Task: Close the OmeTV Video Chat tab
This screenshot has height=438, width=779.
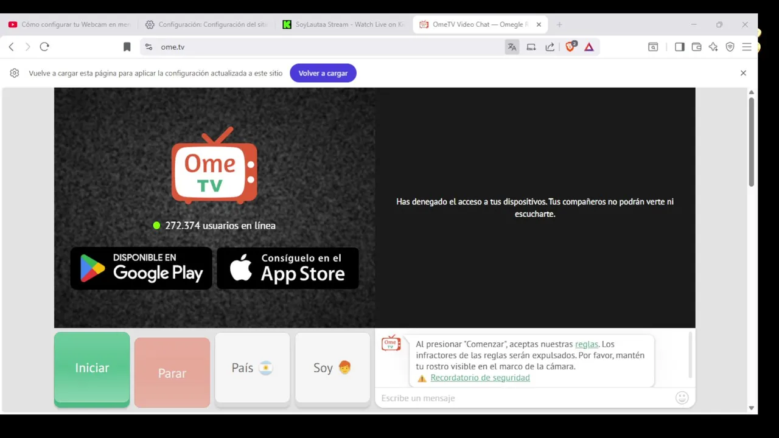Action: [x=539, y=25]
